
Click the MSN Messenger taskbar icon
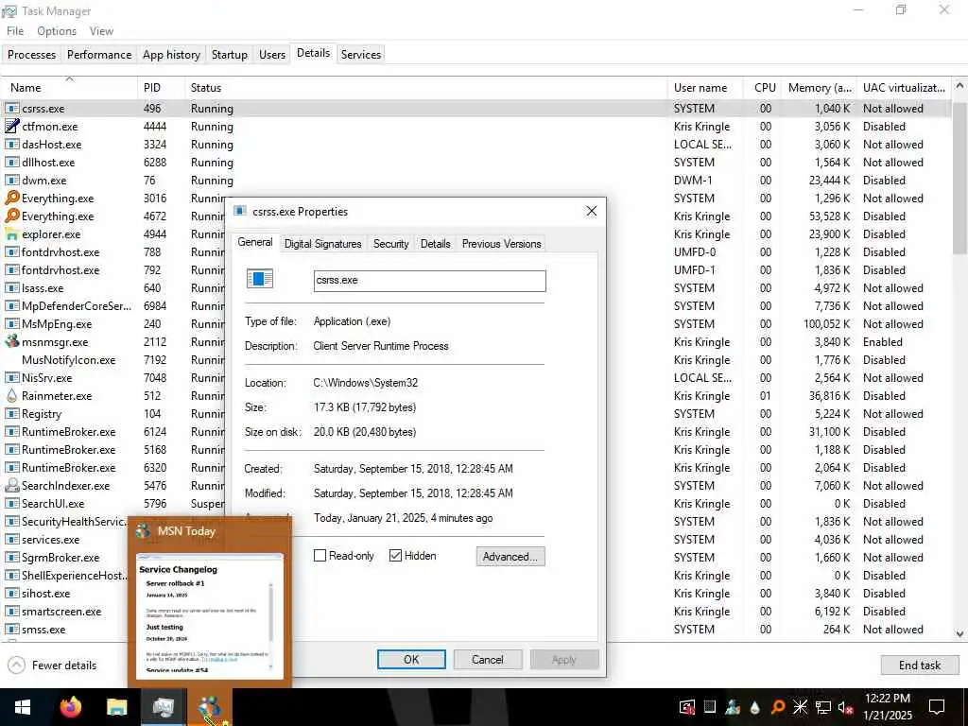click(210, 707)
